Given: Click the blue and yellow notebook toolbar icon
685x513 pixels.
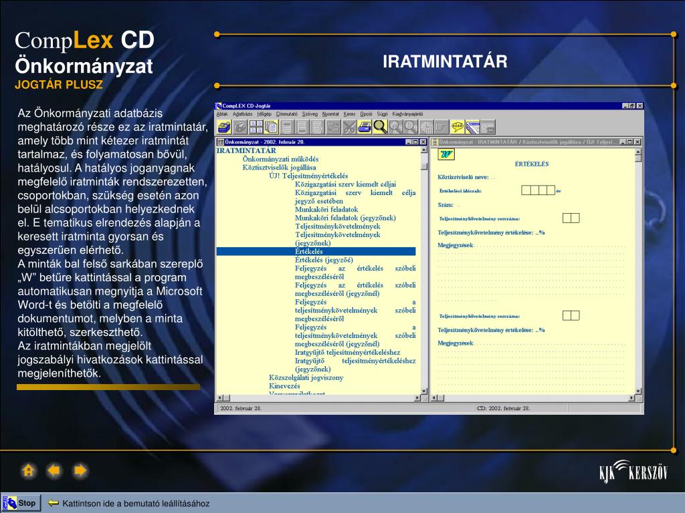Looking at the screenshot, I should tap(473, 127).
